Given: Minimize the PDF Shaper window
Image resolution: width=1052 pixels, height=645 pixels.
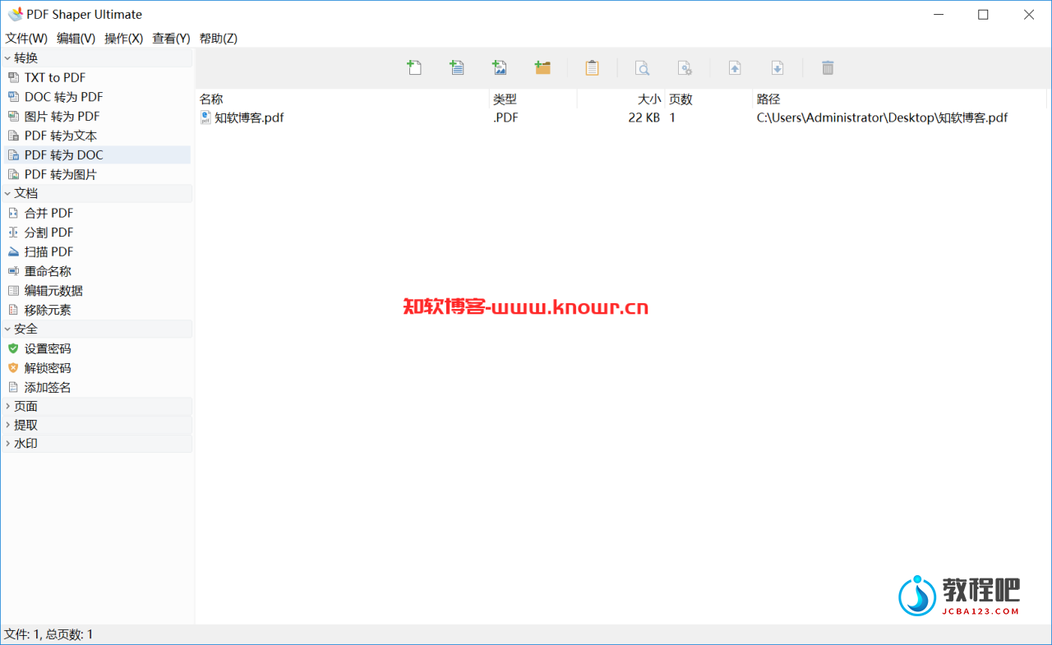Looking at the screenshot, I should (x=938, y=14).
